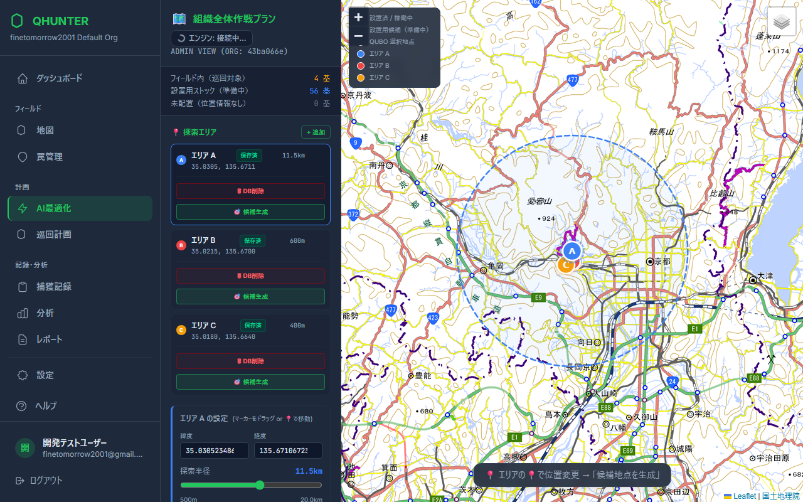The height and width of the screenshot is (502, 803).
Task: Open the 地図 page
Action: pos(80,131)
